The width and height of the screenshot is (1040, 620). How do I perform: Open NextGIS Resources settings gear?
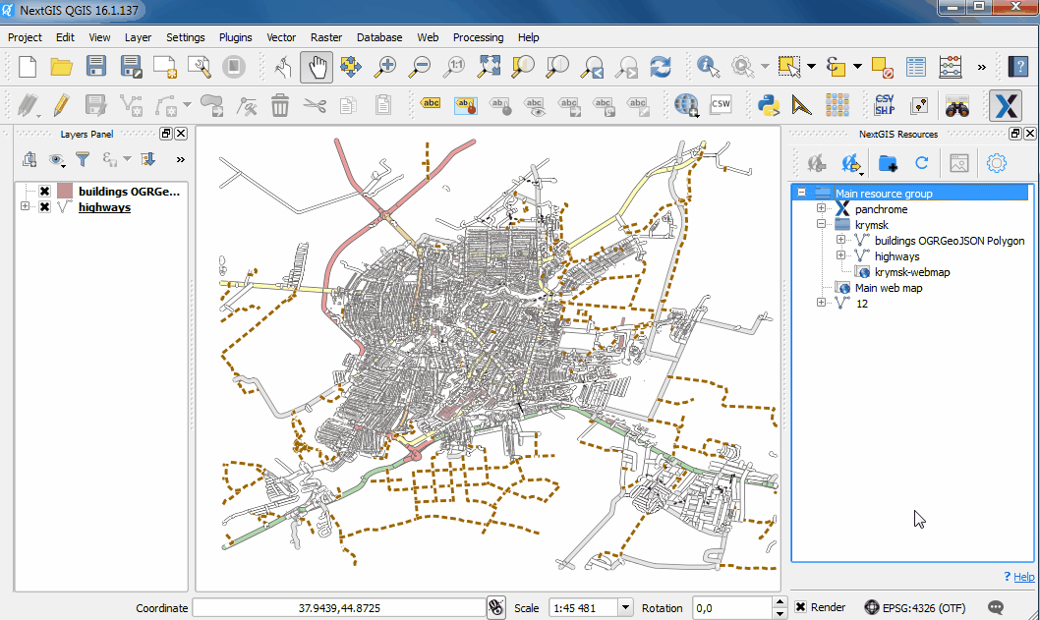[997, 163]
